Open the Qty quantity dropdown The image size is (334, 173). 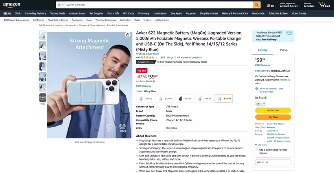pyautogui.click(x=261, y=104)
